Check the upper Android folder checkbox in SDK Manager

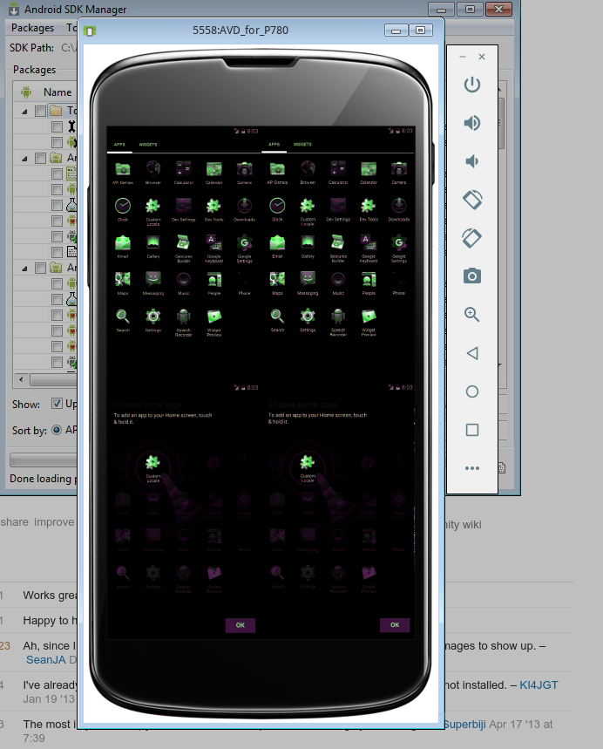click(41, 158)
